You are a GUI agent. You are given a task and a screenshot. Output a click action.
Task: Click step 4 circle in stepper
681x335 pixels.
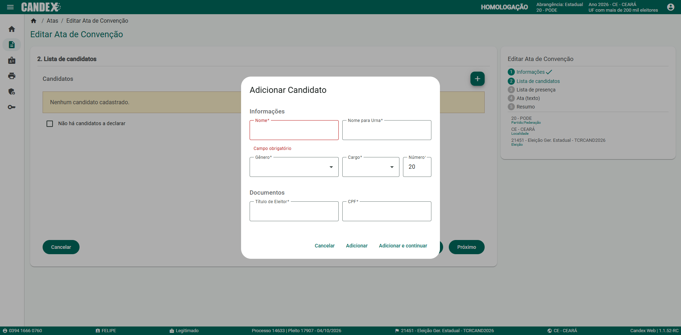tap(511, 98)
